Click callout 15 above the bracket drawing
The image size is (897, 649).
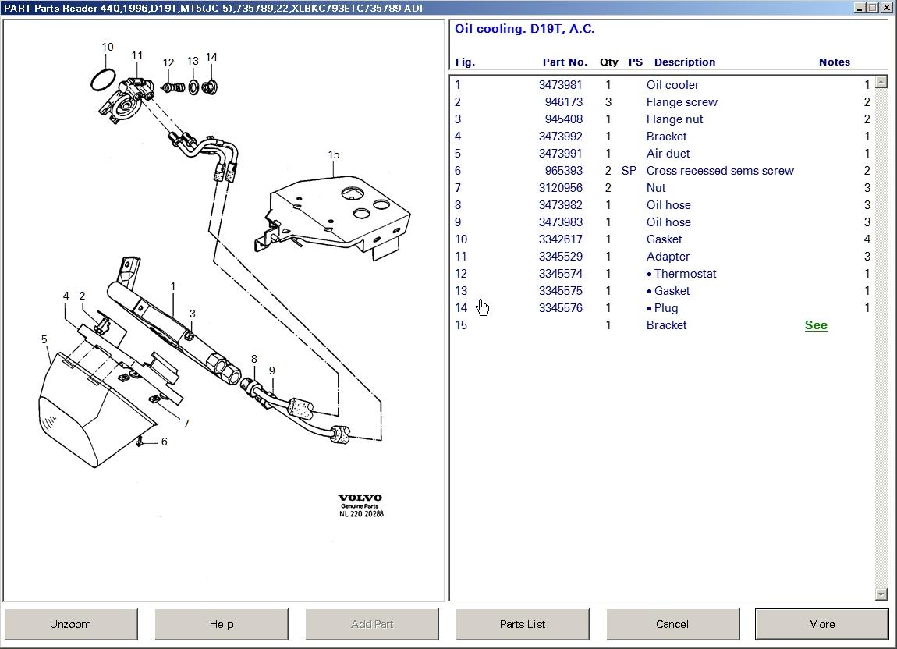334,154
